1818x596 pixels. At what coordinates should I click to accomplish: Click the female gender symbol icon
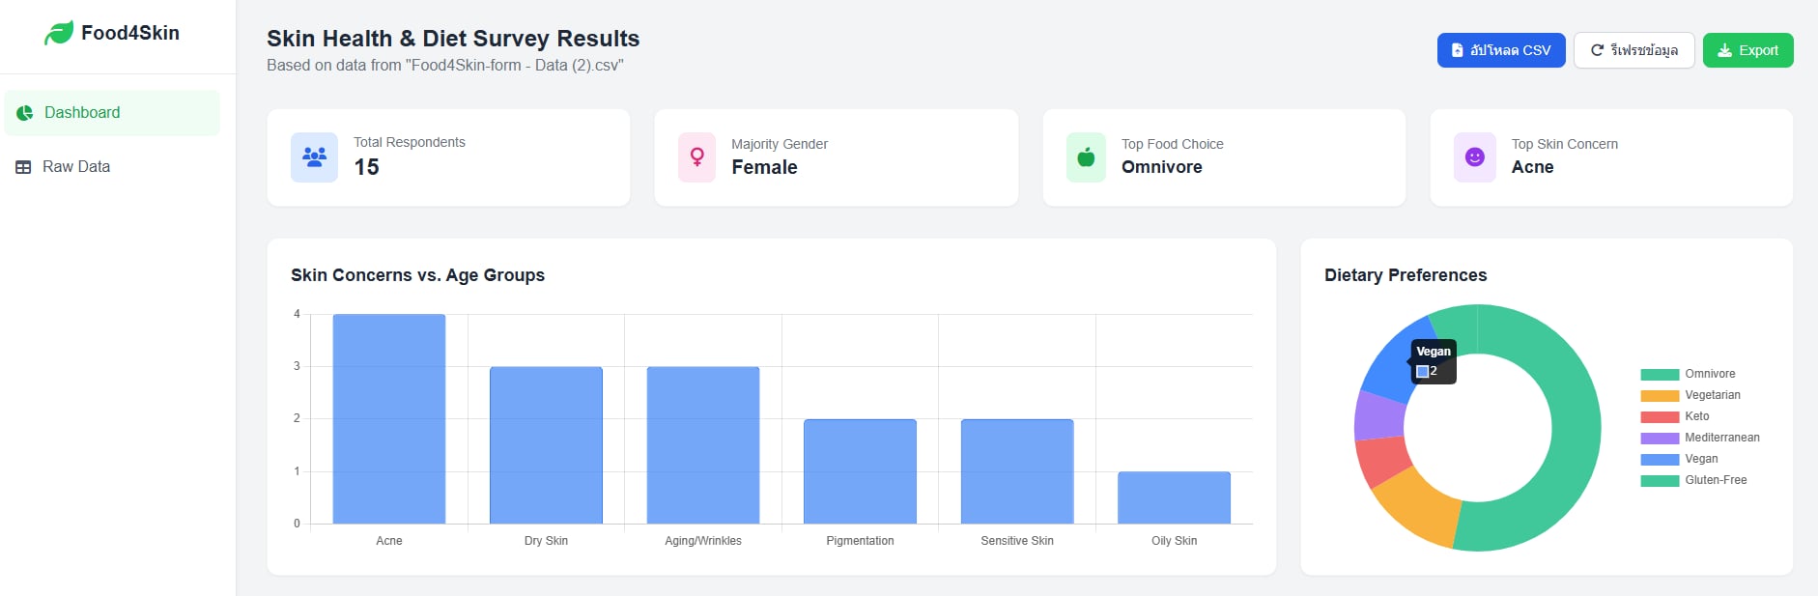696,157
